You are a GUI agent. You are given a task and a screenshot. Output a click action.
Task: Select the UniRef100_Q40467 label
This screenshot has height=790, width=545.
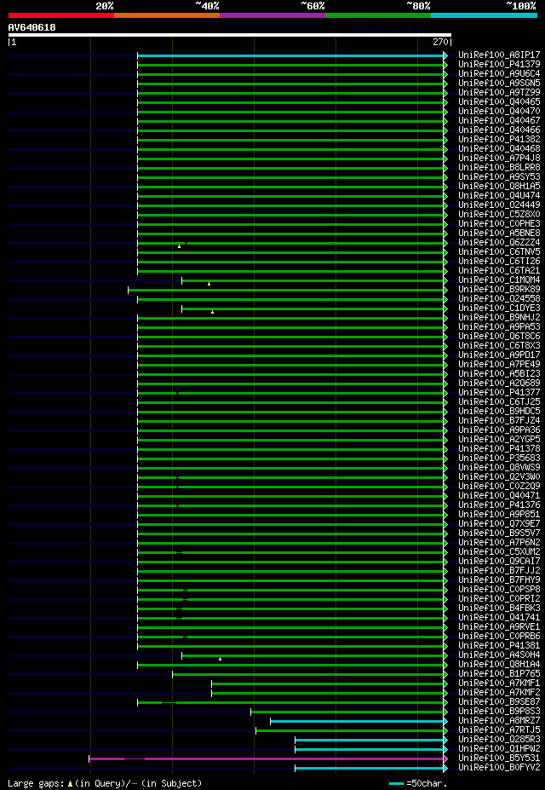tap(499, 121)
